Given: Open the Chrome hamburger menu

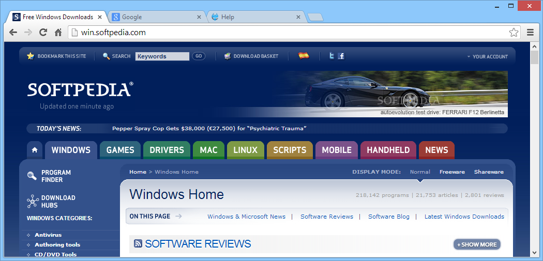Looking at the screenshot, I should pyautogui.click(x=530, y=33).
